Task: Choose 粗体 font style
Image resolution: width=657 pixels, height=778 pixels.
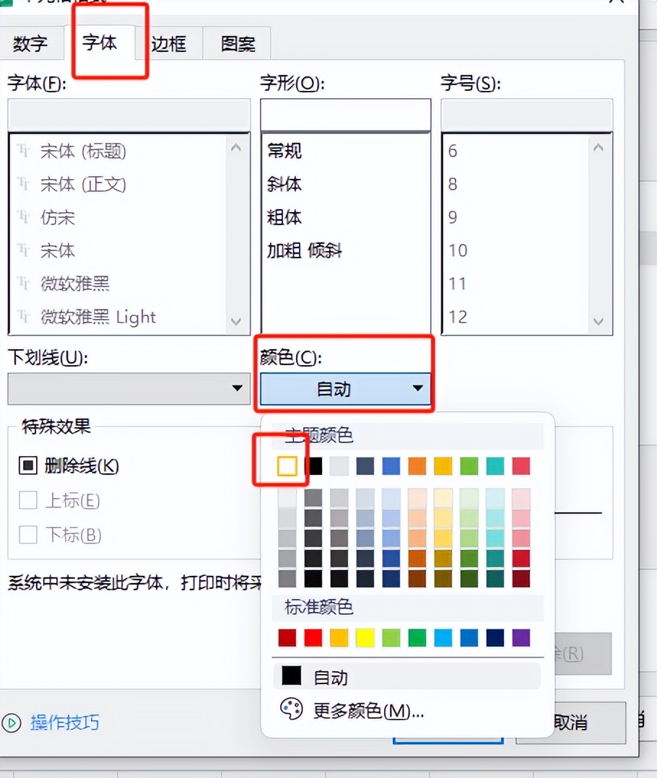Action: click(x=284, y=217)
